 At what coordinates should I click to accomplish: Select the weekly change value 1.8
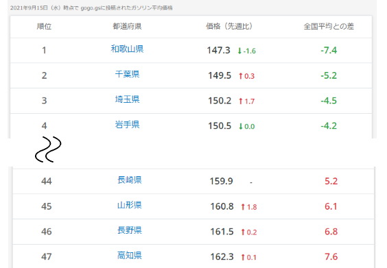pos(252,207)
